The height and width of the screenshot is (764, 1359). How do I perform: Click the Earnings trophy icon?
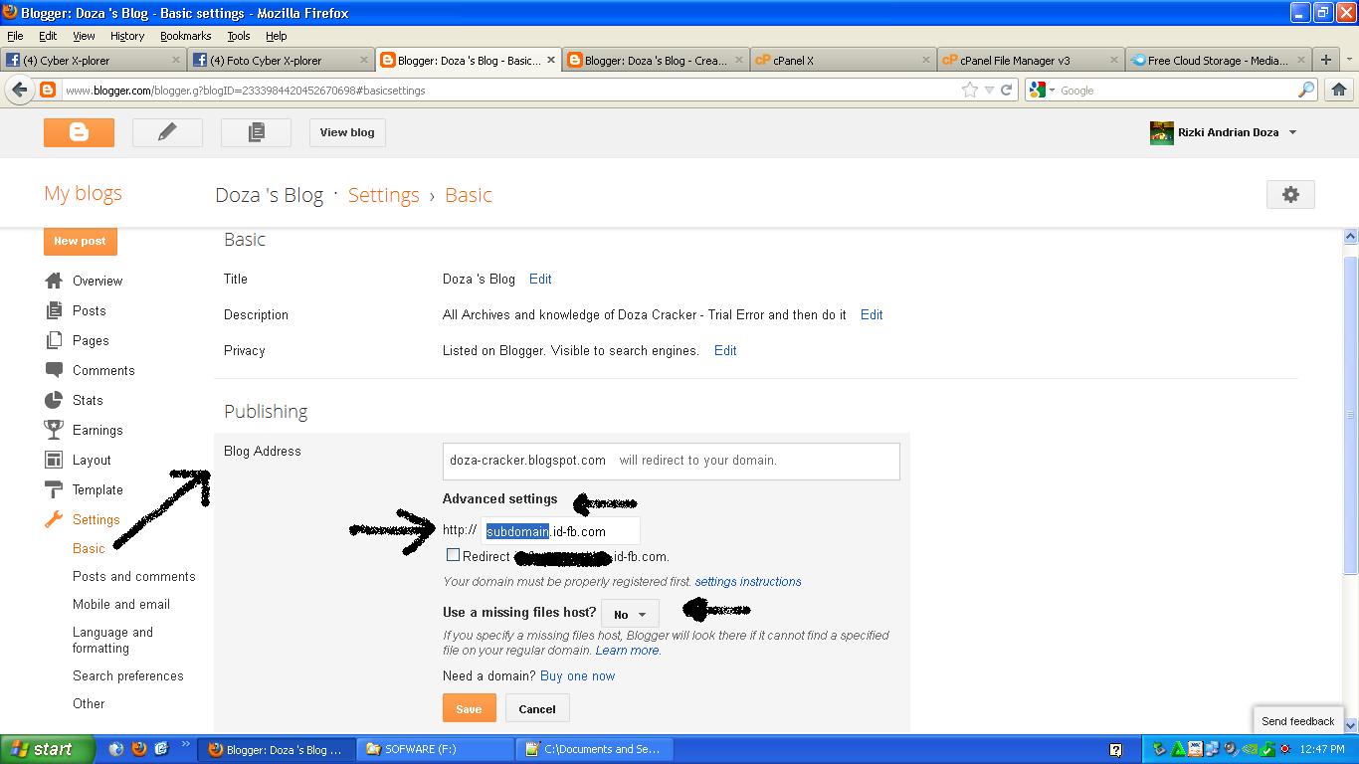point(54,430)
